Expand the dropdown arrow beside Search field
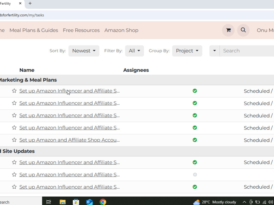 pyautogui.click(x=215, y=51)
